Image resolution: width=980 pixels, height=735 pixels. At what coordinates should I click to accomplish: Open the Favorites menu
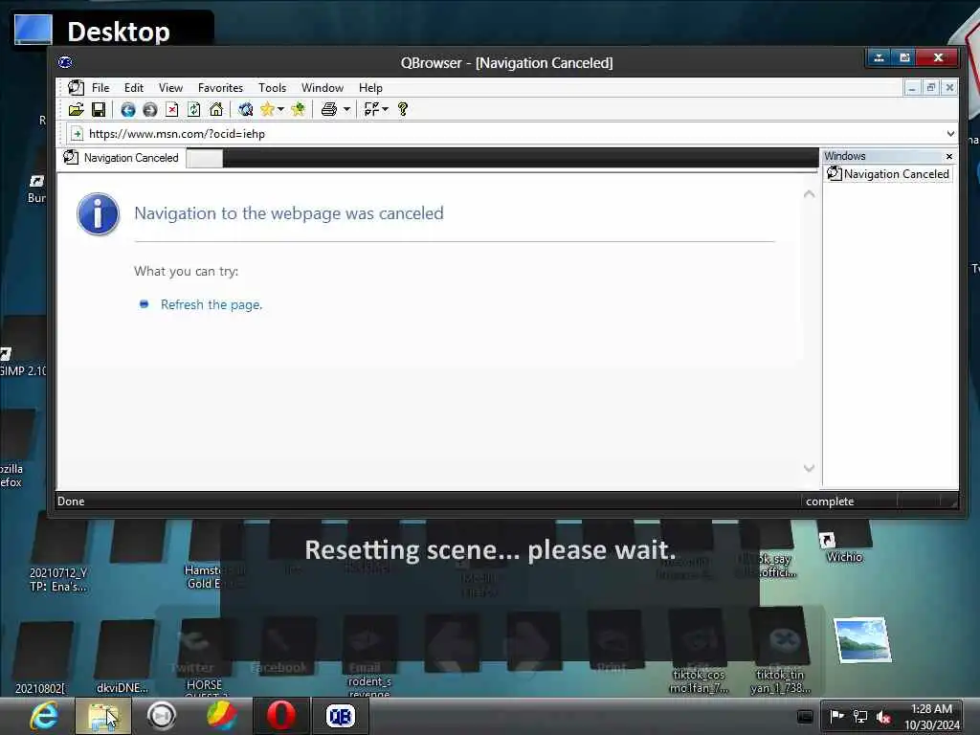pyautogui.click(x=221, y=88)
